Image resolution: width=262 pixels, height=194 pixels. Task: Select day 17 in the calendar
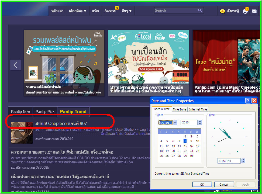click(x=198, y=146)
